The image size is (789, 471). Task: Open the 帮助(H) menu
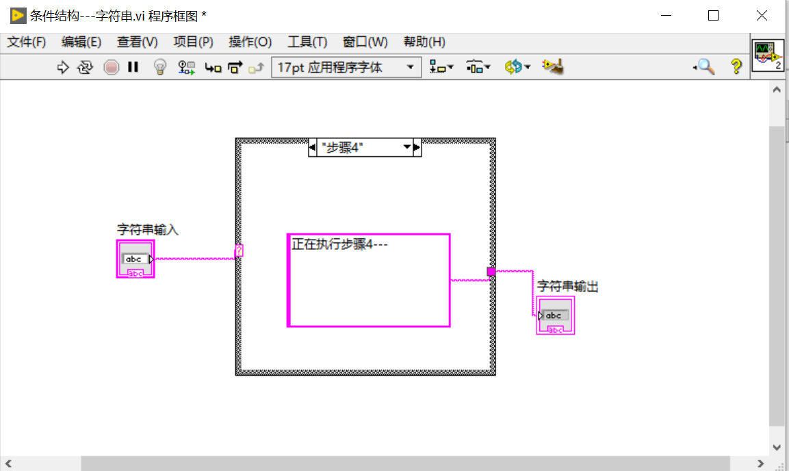pyautogui.click(x=424, y=42)
